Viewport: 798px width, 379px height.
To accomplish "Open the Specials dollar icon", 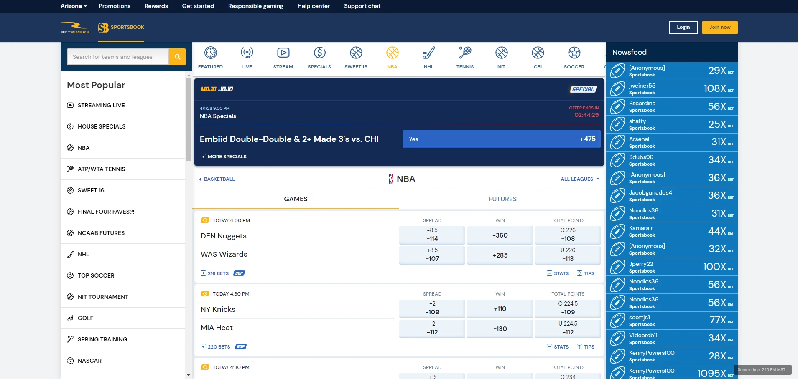I will (x=319, y=53).
